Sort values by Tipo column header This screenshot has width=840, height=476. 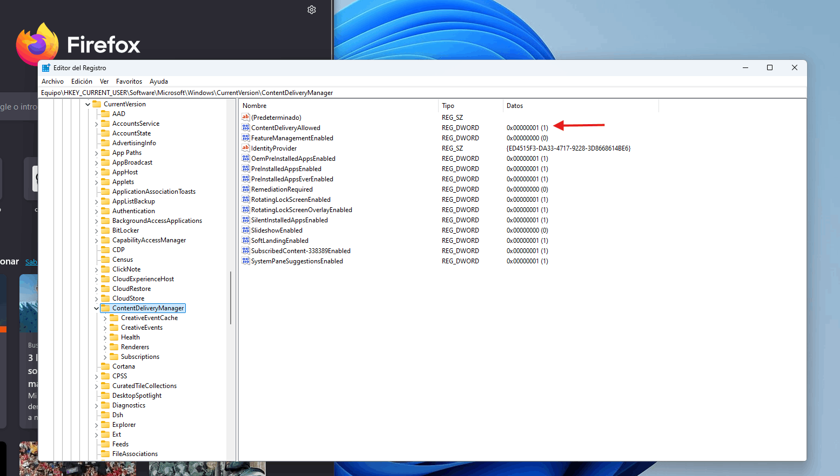(x=471, y=106)
